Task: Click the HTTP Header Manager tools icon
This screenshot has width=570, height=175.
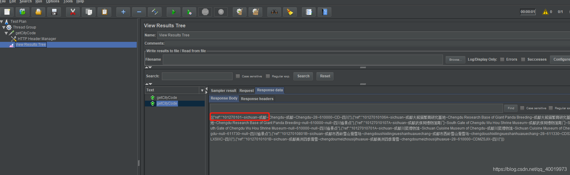Action: pyautogui.click(x=14, y=39)
